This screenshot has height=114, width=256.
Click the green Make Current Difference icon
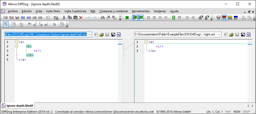[x=174, y=17]
